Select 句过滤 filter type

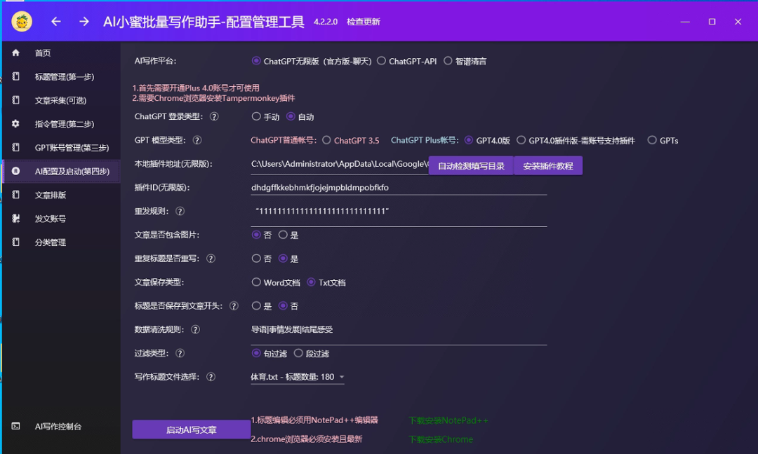tap(256, 353)
